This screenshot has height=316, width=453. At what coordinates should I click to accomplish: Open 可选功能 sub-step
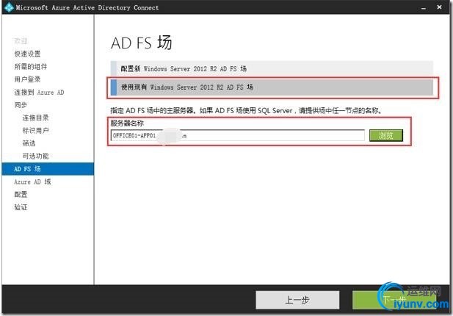[35, 156]
